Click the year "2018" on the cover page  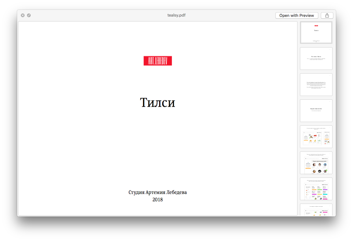158,200
